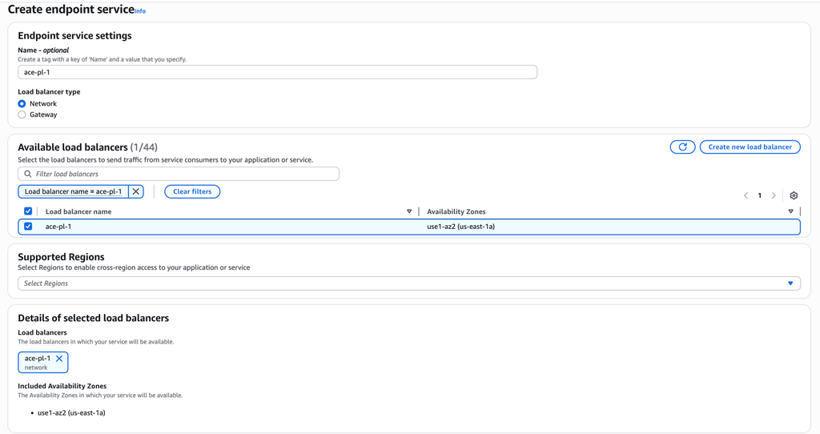Select the Network load balancer type

(x=22, y=104)
